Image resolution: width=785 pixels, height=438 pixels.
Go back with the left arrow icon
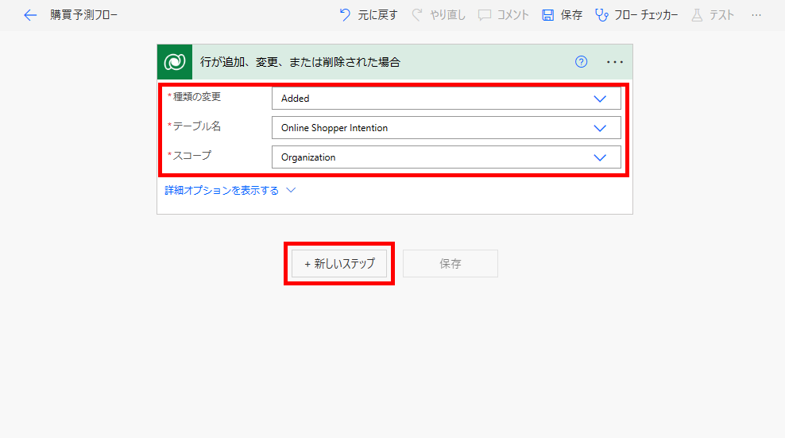point(30,15)
